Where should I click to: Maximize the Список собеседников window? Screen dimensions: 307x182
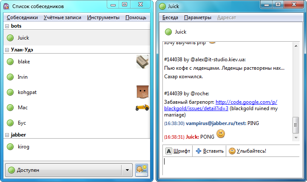coord(125,5)
